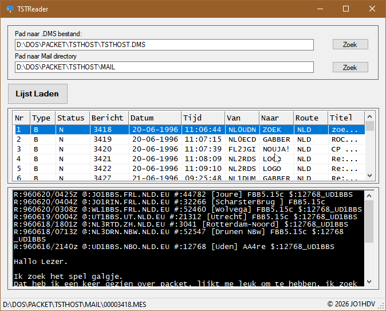Click the Datum column header
386x311 pixels.
154,118
